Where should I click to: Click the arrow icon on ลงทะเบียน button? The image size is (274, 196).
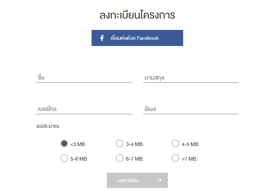pyautogui.click(x=159, y=180)
